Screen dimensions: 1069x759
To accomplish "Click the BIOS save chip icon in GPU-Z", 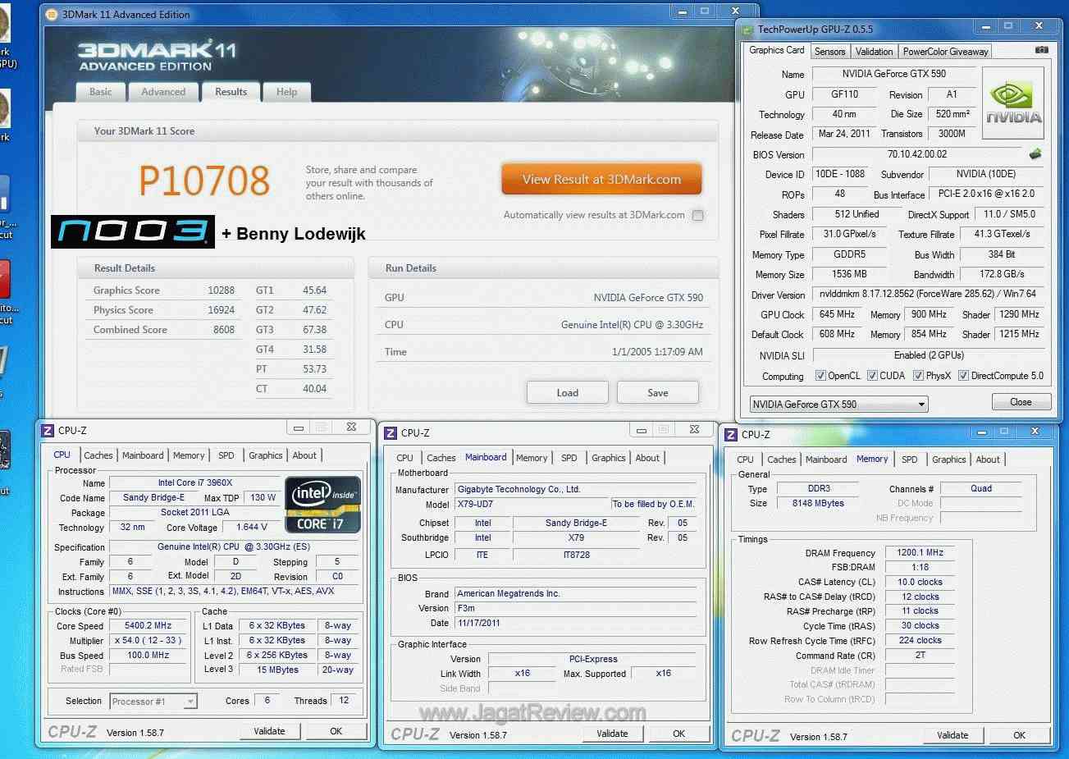I will [1035, 153].
